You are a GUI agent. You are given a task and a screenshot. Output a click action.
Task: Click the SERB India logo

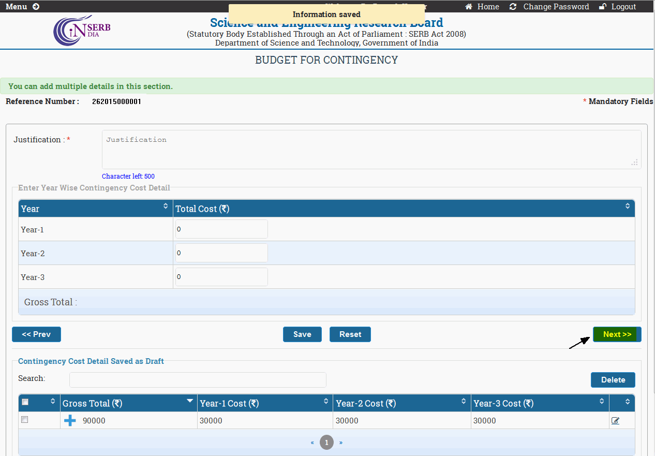click(x=82, y=31)
